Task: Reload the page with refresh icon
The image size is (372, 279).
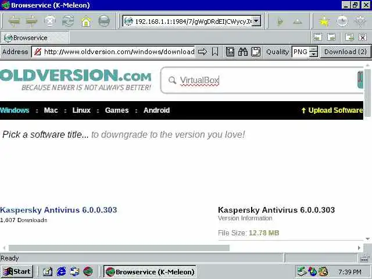Action: pos(68,22)
